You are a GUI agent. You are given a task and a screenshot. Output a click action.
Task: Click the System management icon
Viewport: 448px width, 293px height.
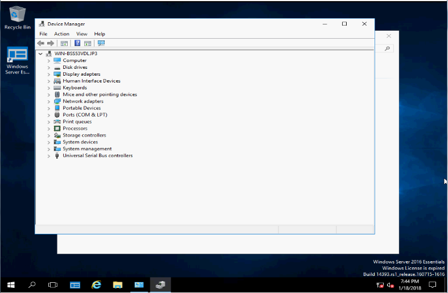(57, 149)
